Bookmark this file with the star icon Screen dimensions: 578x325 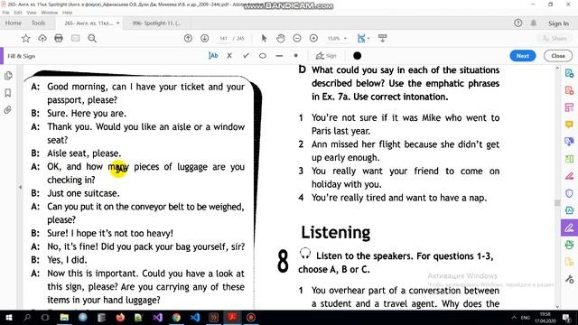25,38
